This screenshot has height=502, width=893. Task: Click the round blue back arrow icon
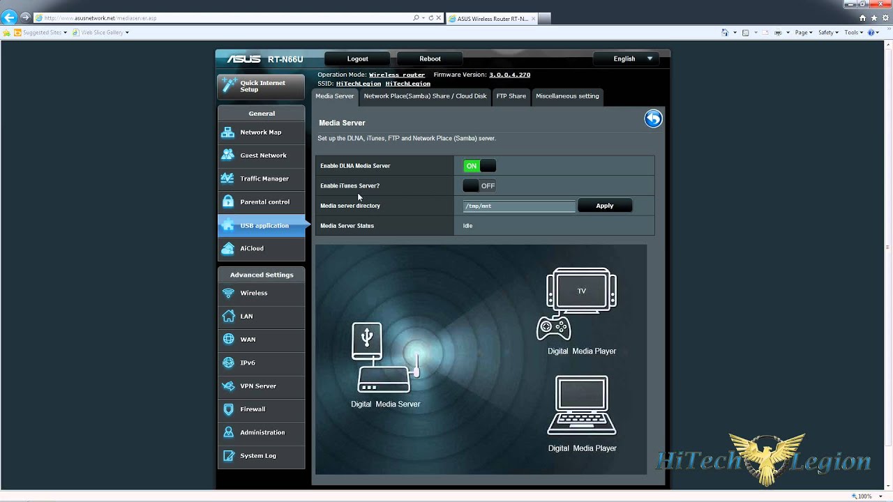pos(653,119)
